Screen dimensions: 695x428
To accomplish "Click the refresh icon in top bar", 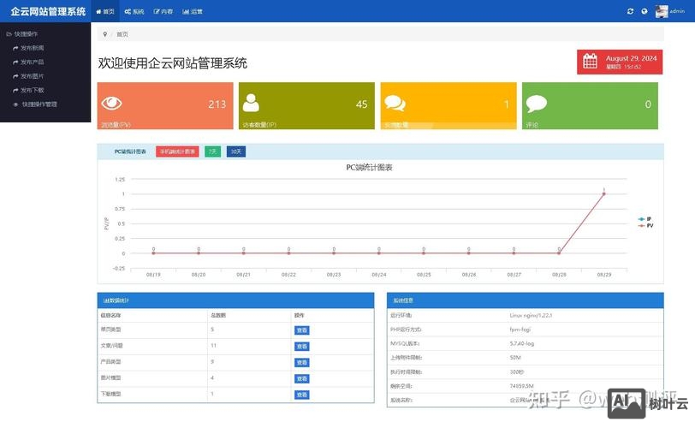I will (630, 11).
